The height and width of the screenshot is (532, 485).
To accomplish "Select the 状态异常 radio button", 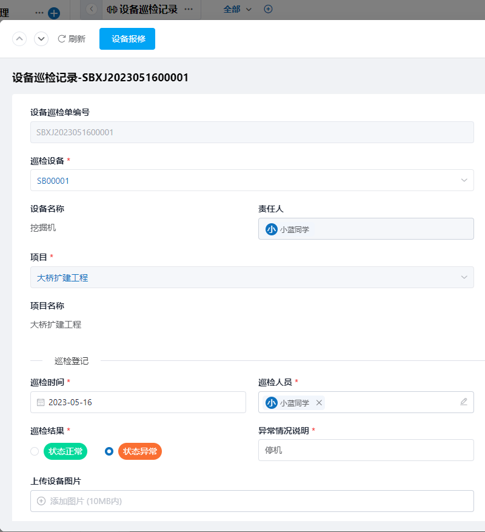I will point(109,451).
